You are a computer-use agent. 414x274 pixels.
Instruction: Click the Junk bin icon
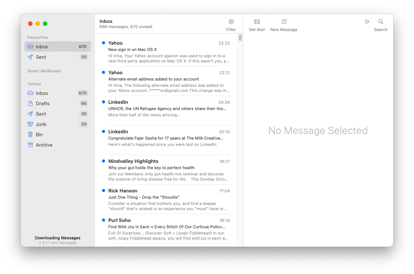pyautogui.click(x=30, y=124)
